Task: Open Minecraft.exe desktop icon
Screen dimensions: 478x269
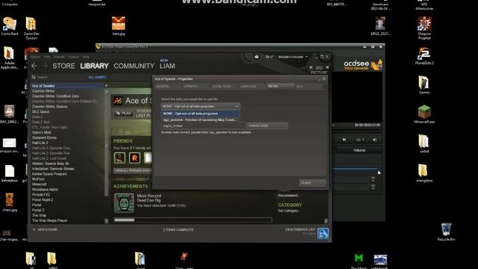Action: 424,114
